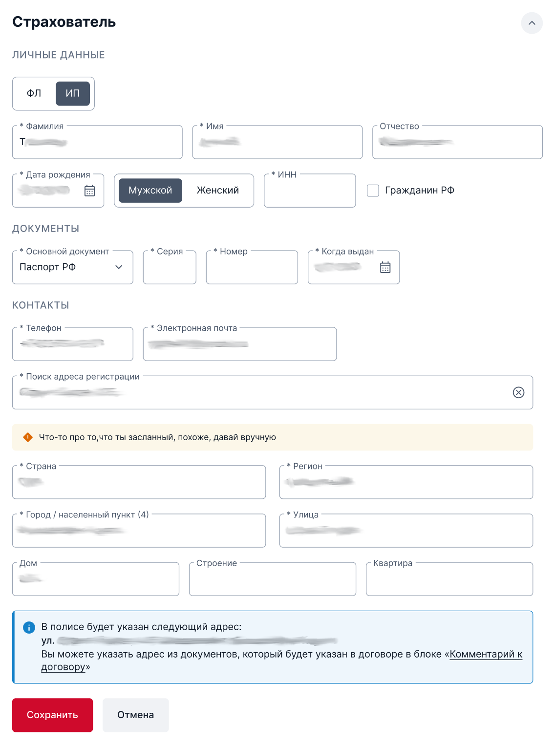This screenshot has height=747, width=555.
Task: Switch to the 'ИП' tab
Action: tap(72, 93)
